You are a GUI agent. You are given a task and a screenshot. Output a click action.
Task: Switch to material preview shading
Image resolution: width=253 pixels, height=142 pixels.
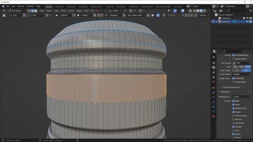tap(201, 11)
